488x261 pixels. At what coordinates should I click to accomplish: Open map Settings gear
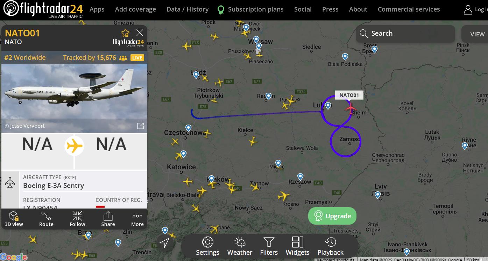(208, 246)
